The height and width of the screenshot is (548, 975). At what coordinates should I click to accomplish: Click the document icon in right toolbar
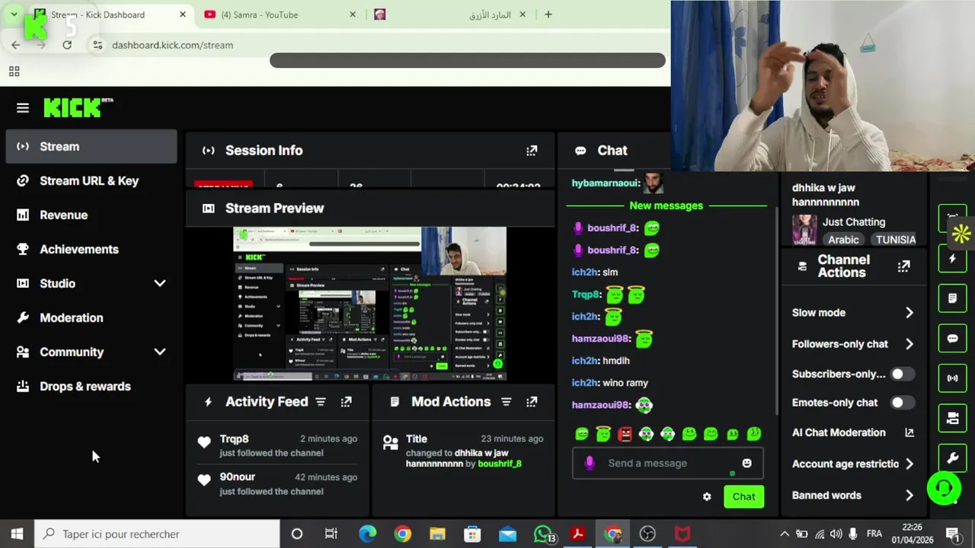[952, 298]
